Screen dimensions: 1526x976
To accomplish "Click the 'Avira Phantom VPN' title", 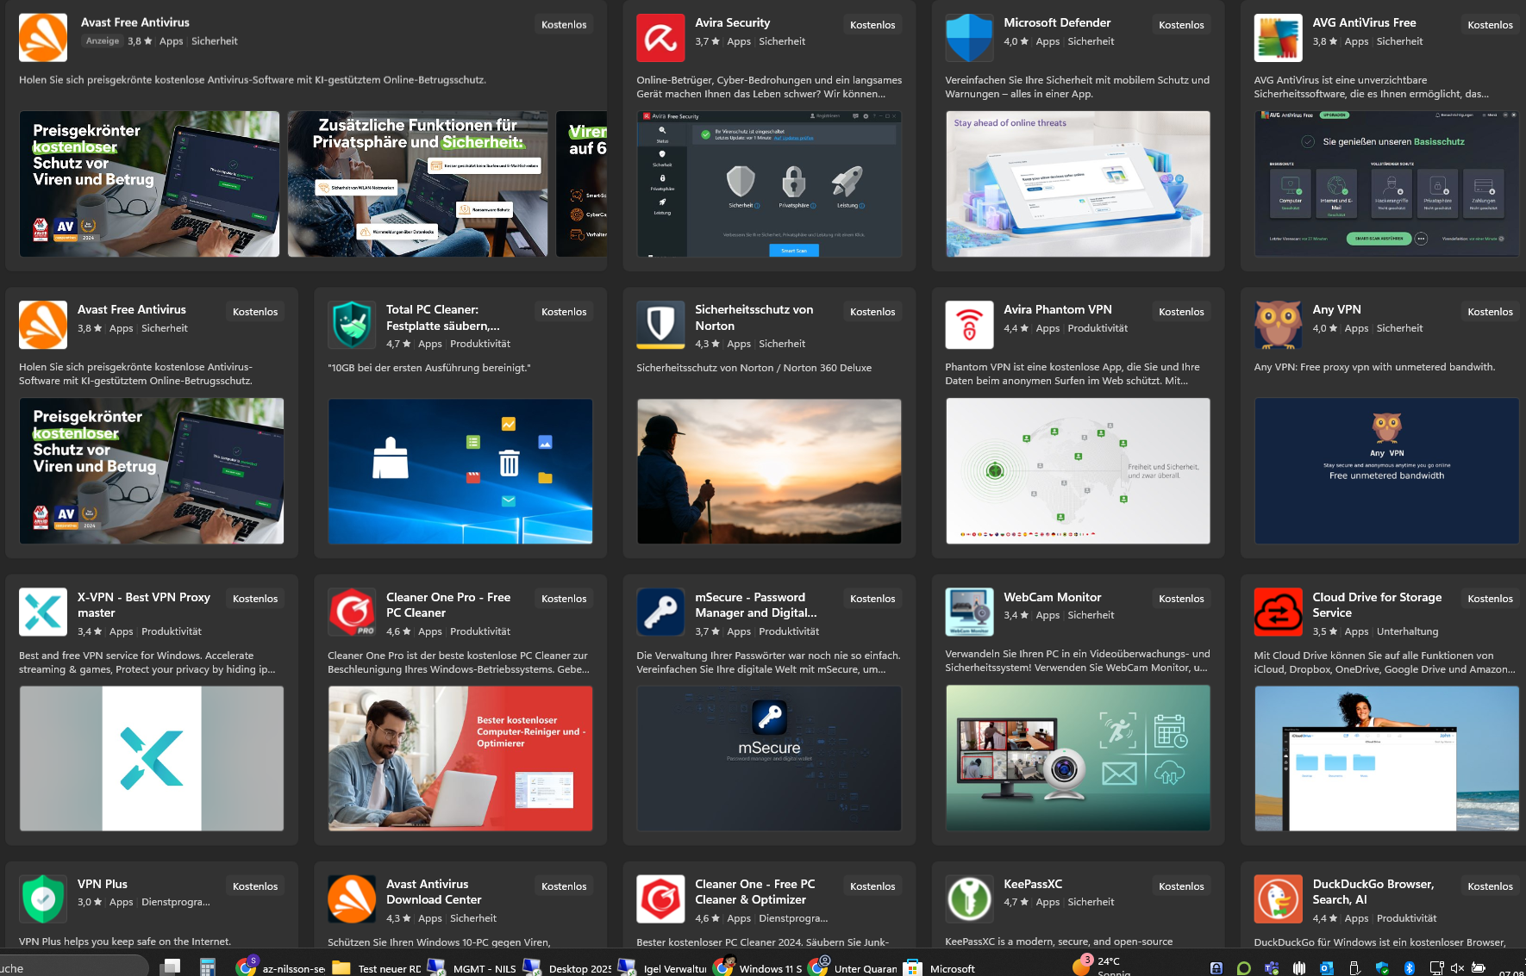I will [x=1057, y=309].
